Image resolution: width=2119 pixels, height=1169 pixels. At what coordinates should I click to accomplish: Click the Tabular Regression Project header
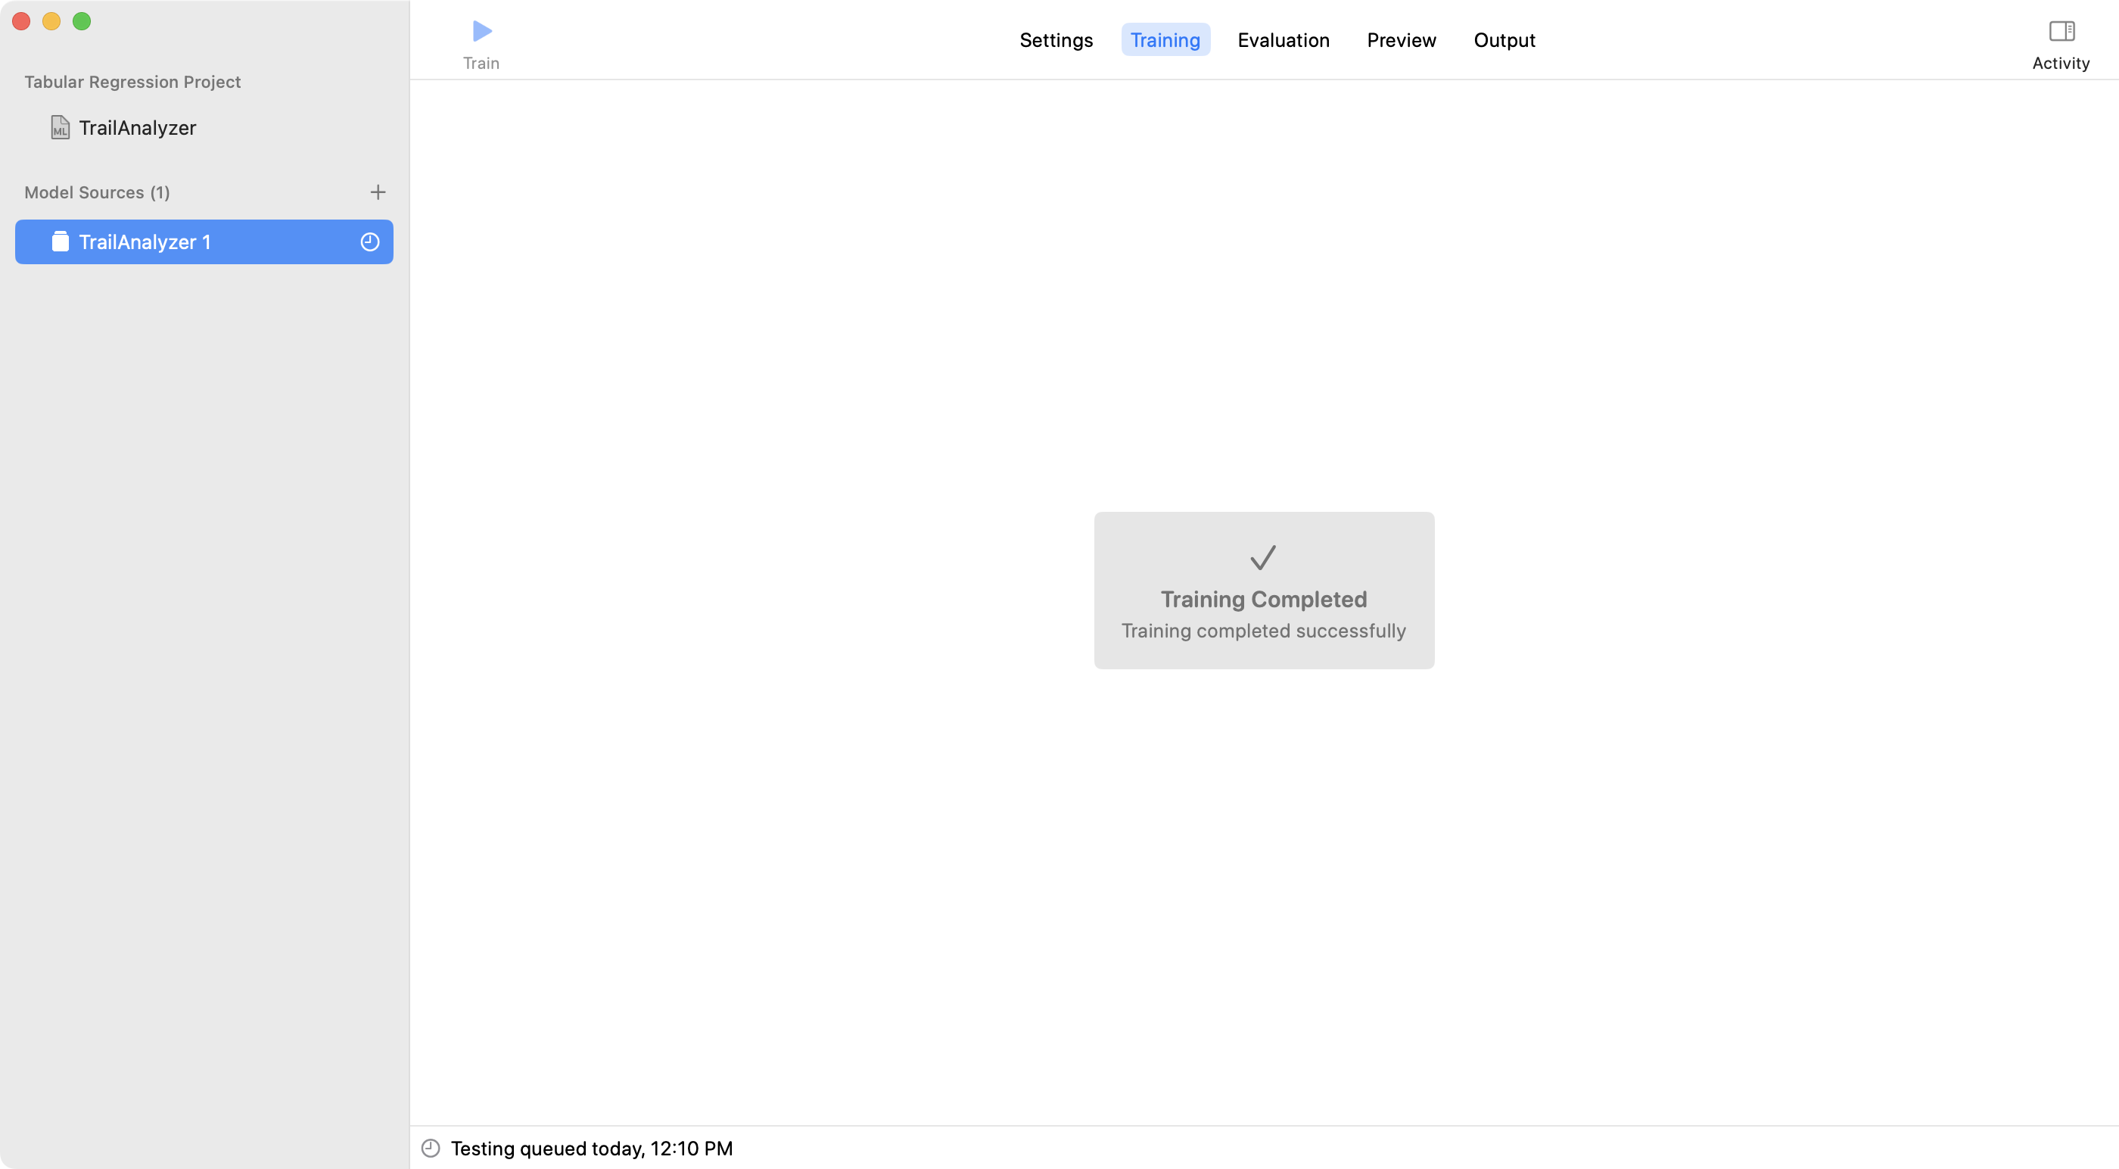pyautogui.click(x=132, y=82)
